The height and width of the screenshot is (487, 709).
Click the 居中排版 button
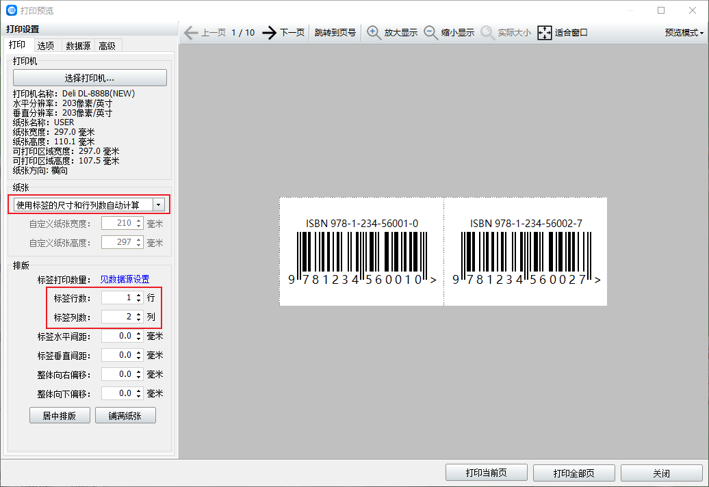pos(60,416)
